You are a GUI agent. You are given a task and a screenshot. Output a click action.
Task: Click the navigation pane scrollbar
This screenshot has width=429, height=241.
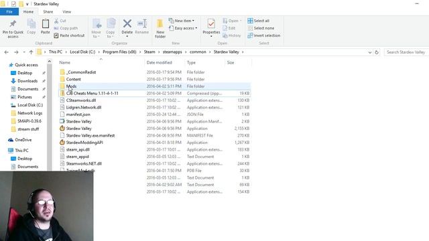[50, 118]
